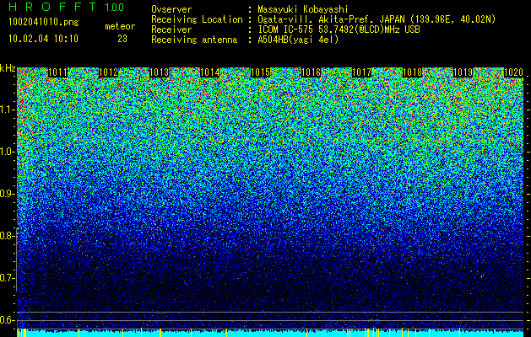Select the 1013 time marker label
Screen dimensions: 531x337
click(159, 72)
